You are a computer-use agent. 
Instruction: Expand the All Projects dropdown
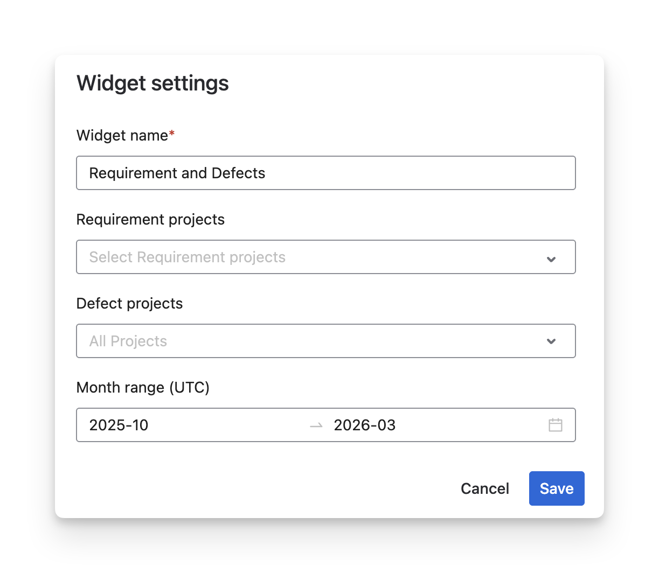[325, 341]
